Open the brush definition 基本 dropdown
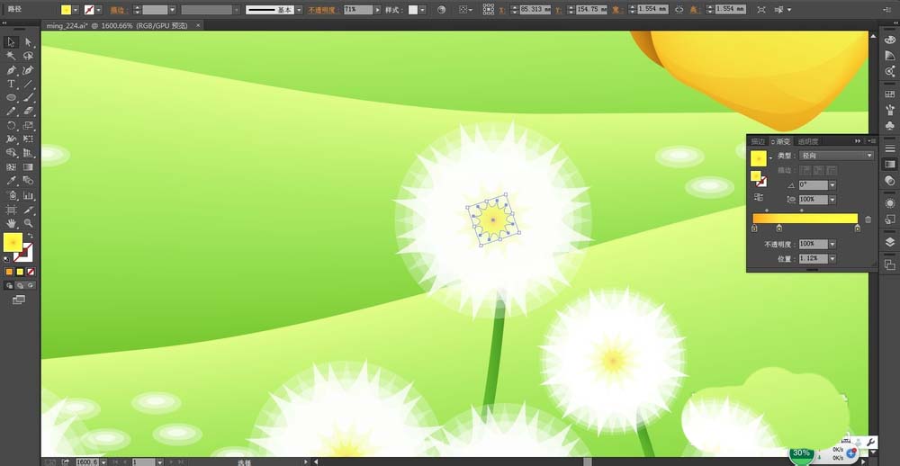The width and height of the screenshot is (900, 466). pyautogui.click(x=299, y=10)
